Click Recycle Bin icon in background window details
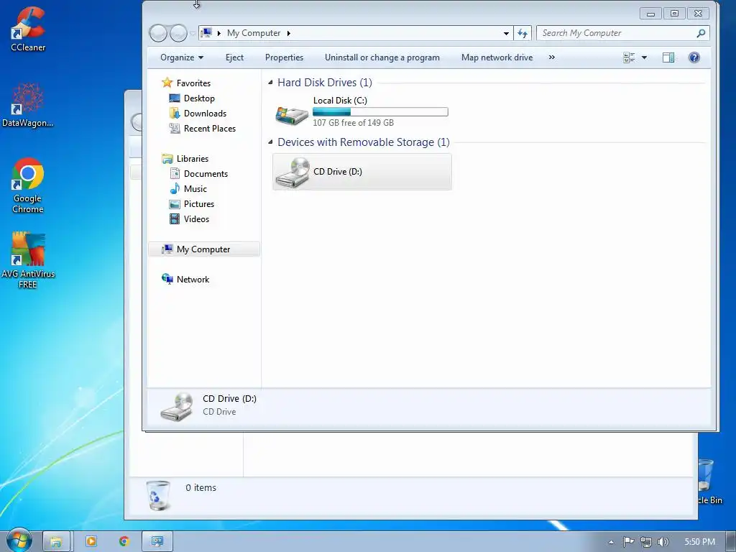 158,494
